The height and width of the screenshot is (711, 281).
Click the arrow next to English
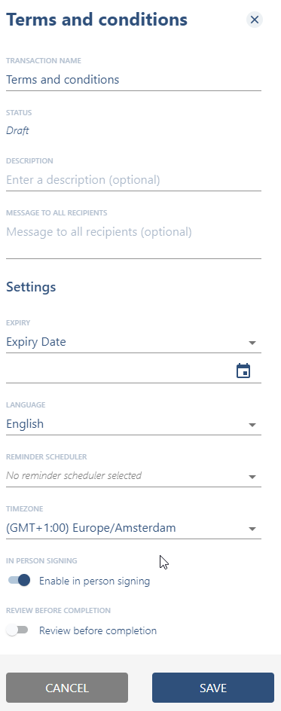pos(252,425)
